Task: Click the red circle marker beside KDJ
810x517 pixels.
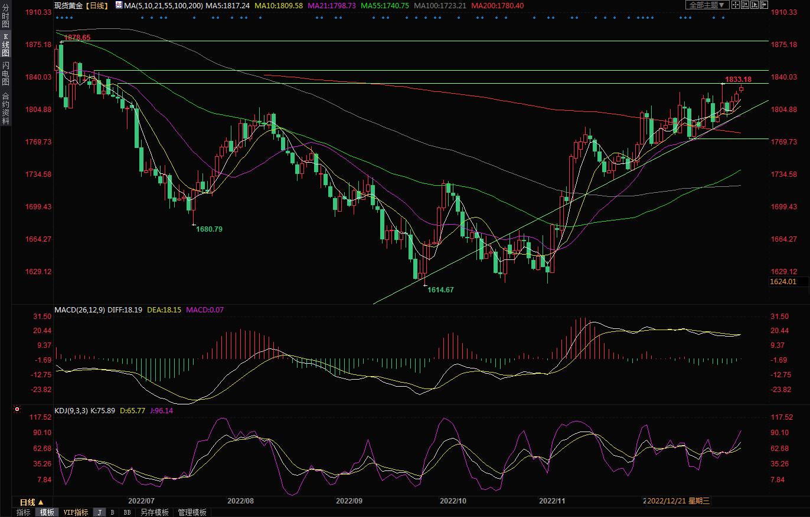Action: [x=17, y=409]
